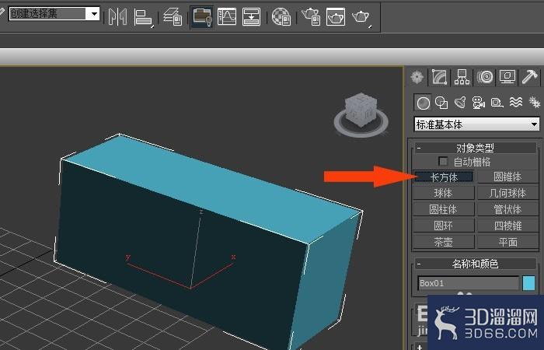This screenshot has width=544, height=350.
Task: Switch to the Motion panel tab
Action: (x=485, y=77)
